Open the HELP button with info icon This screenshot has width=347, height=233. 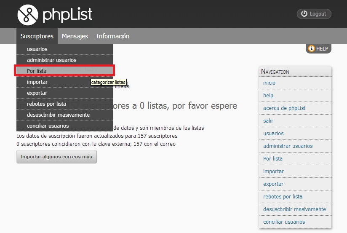[x=318, y=48]
